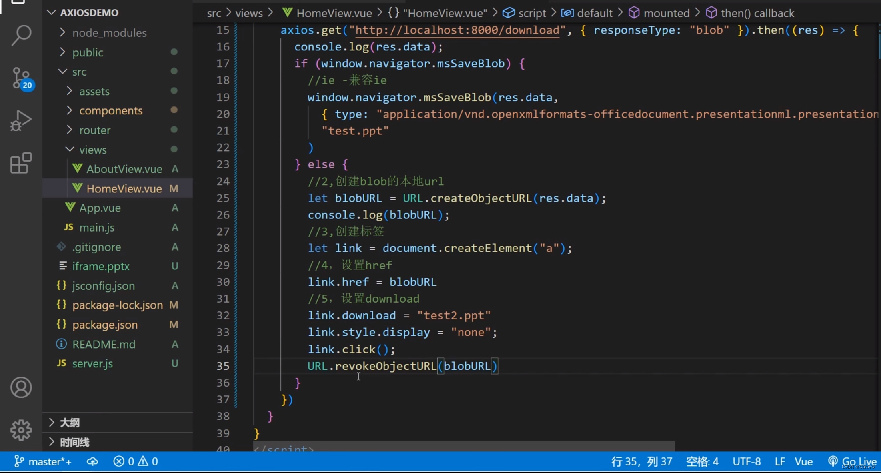This screenshot has height=473, width=881.
Task: Expand the assets folder
Action: point(118,91)
